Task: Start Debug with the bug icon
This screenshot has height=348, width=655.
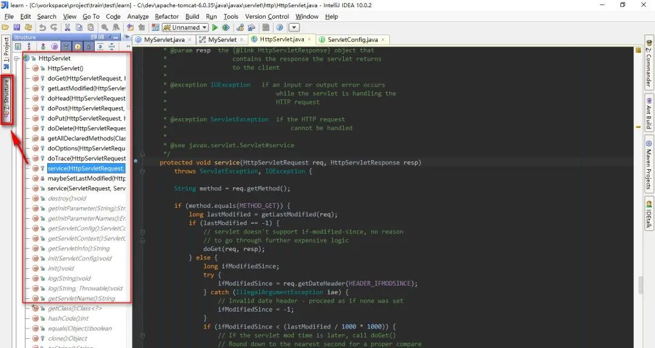Action: point(226,27)
